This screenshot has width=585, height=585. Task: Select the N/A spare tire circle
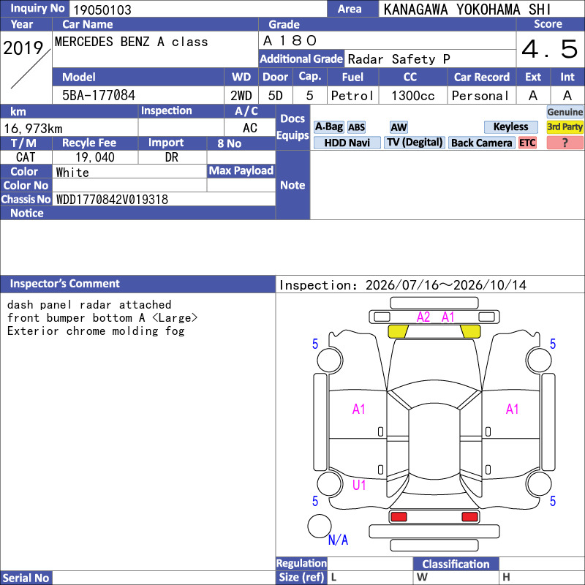pyautogui.click(x=320, y=526)
